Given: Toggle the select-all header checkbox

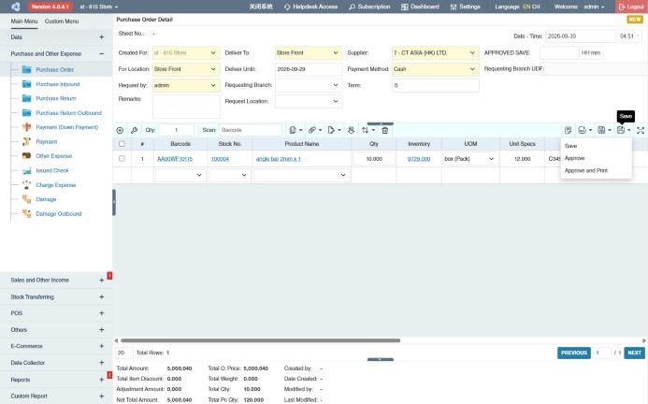Looking at the screenshot, I should click(122, 144).
